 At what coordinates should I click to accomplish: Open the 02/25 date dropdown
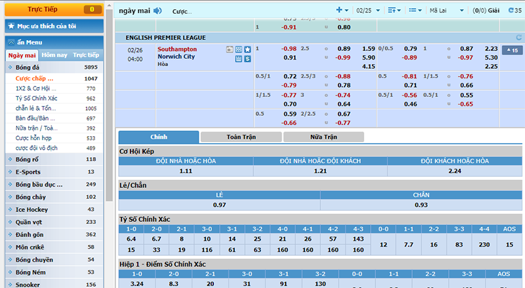point(367,10)
